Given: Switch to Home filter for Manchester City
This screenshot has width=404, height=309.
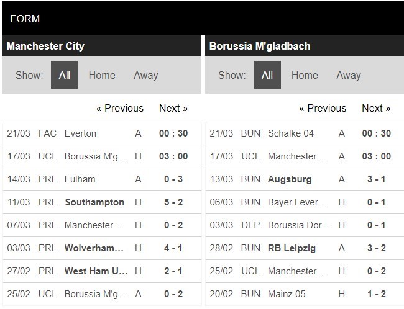Looking at the screenshot, I should coord(102,75).
